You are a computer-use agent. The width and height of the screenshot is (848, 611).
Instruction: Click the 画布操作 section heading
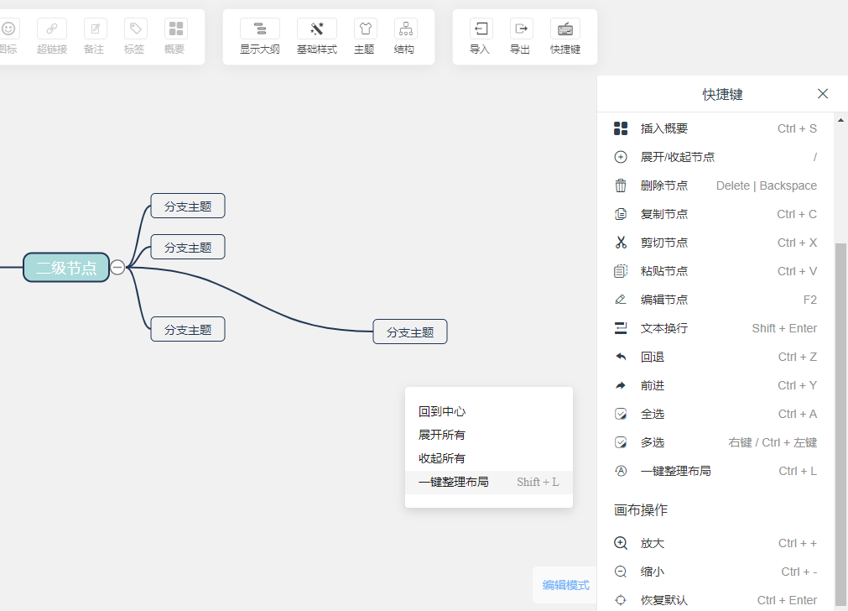(641, 509)
